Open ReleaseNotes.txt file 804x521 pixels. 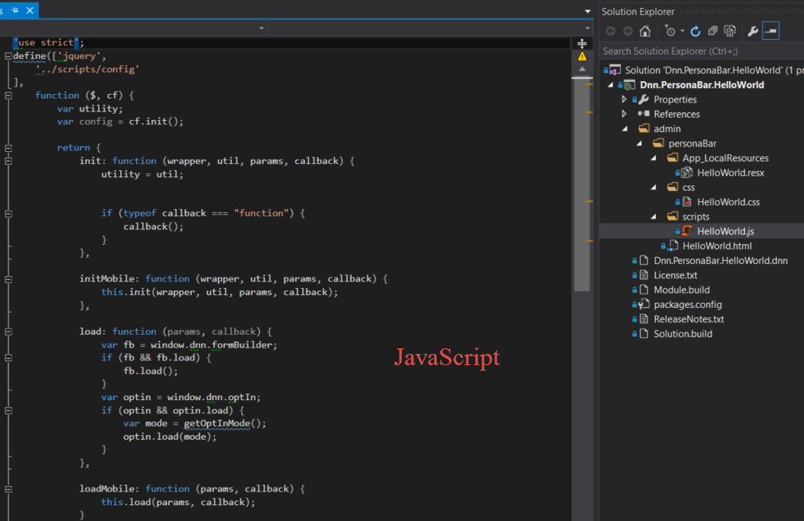689,319
